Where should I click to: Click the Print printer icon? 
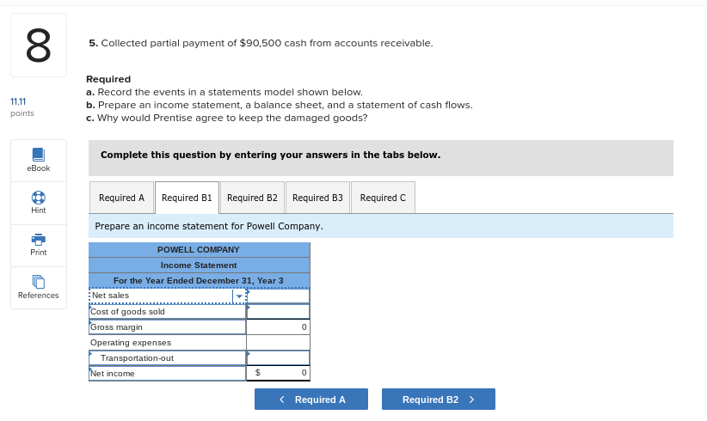39,239
